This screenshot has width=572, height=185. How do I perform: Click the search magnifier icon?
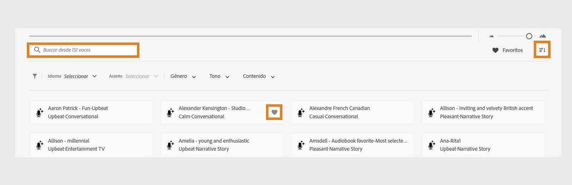click(37, 50)
